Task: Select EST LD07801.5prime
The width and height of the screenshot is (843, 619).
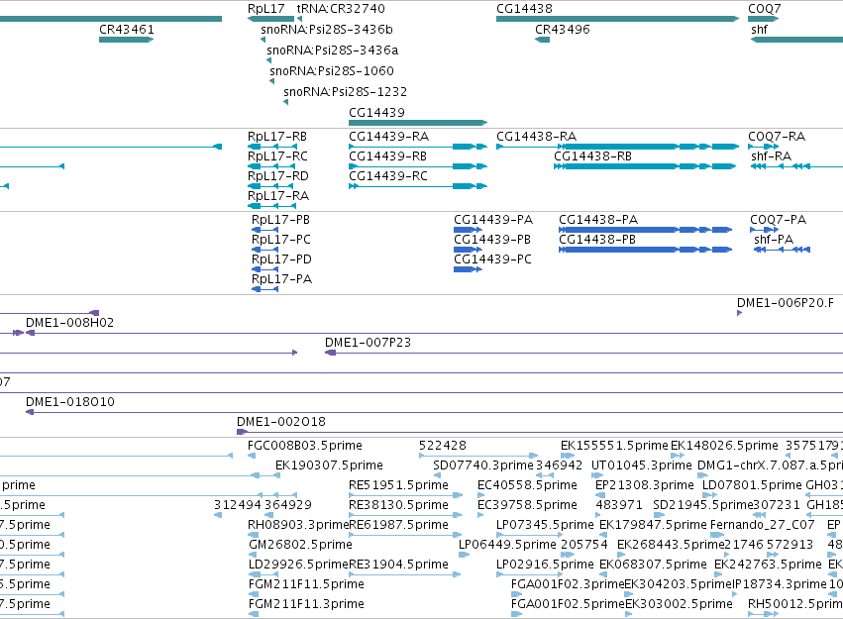Action: tap(752, 485)
